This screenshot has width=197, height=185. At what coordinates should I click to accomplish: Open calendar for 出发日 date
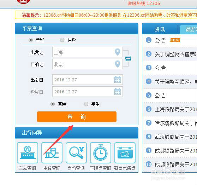(118, 80)
